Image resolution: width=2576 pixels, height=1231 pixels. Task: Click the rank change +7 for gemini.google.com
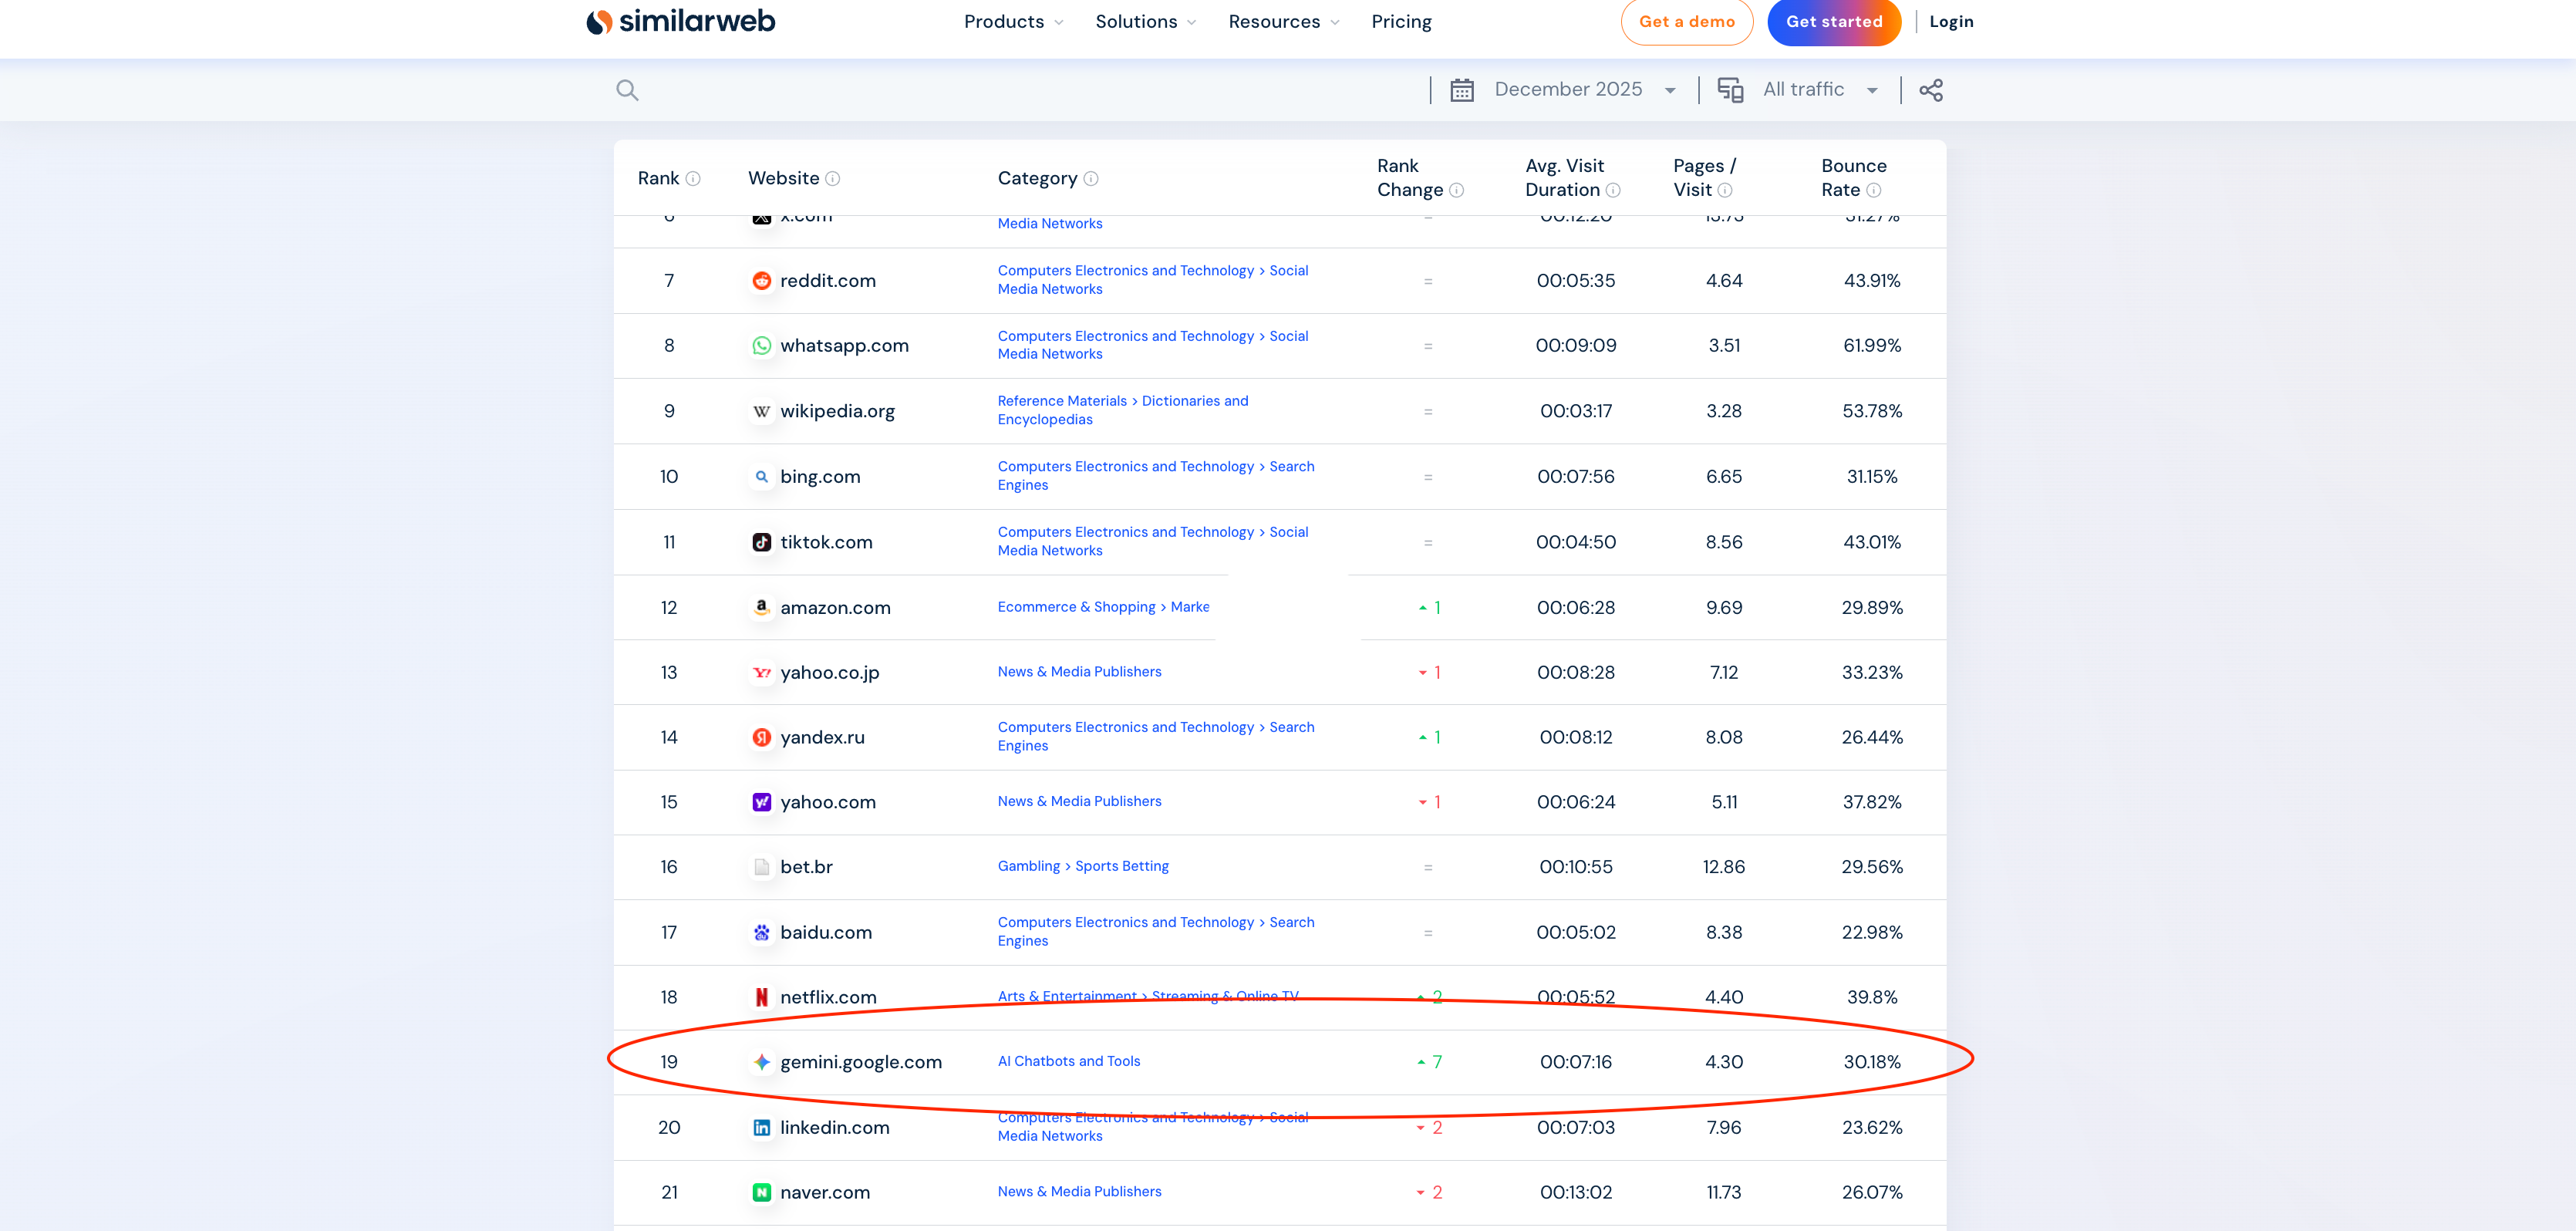click(1430, 1063)
